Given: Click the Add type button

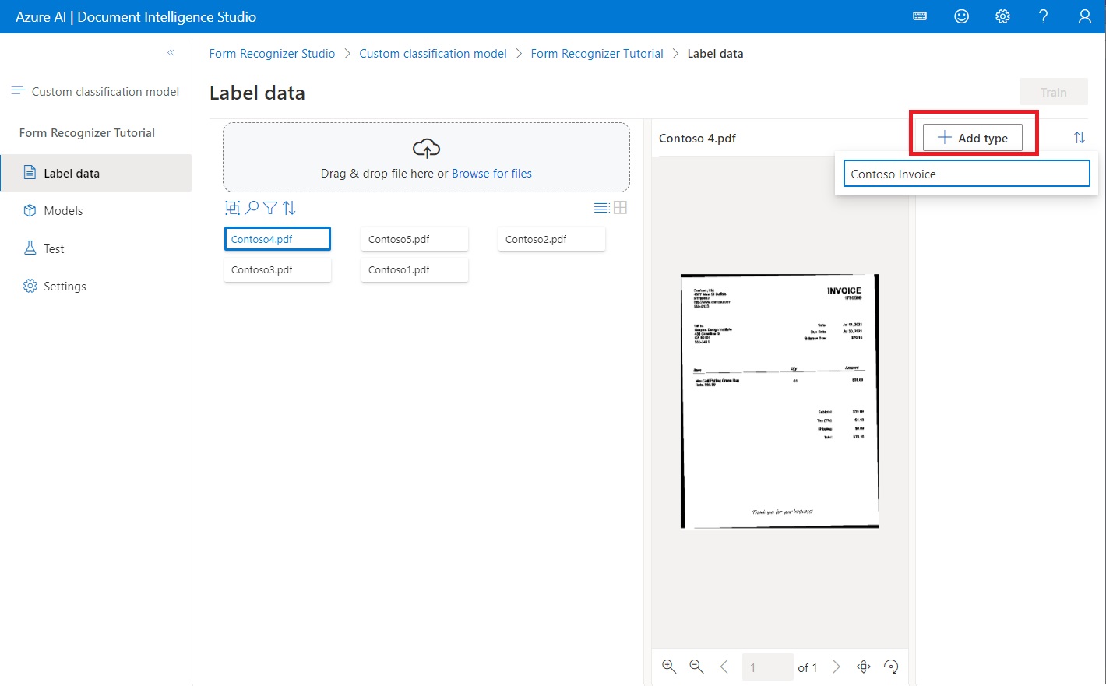Looking at the screenshot, I should [971, 137].
